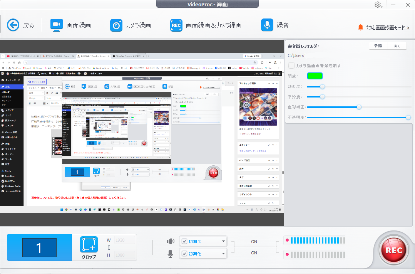
Task: Click the H height input field
Action: pyautogui.click(x=125, y=255)
